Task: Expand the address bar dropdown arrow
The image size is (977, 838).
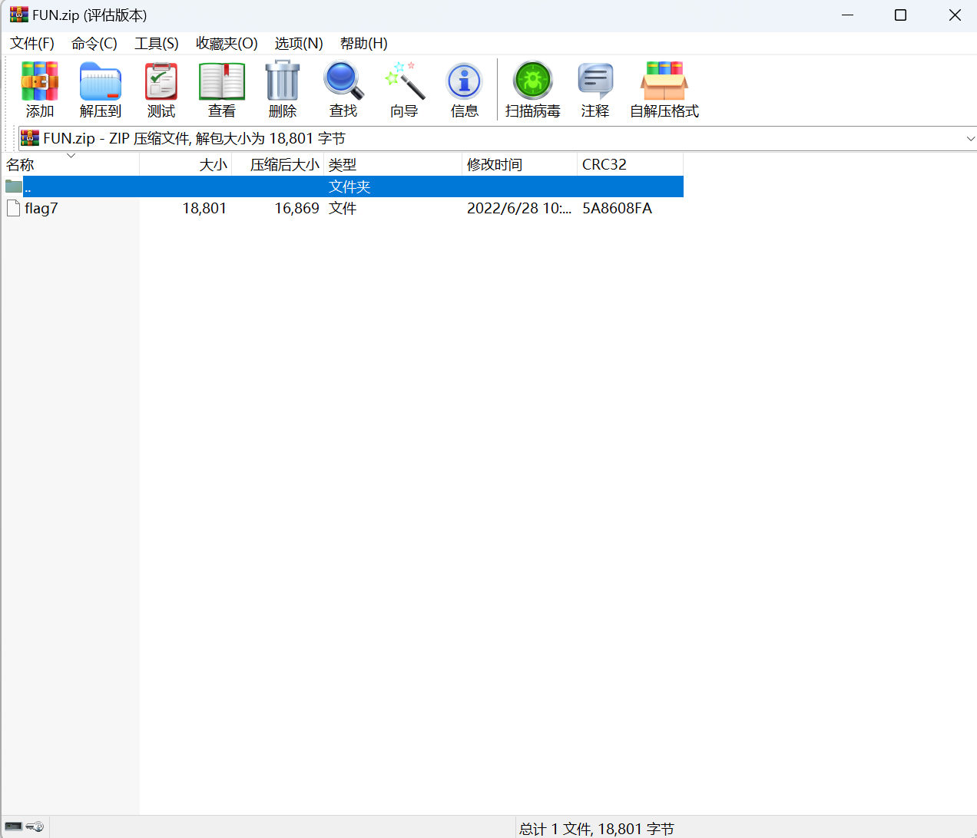Action: 970,139
